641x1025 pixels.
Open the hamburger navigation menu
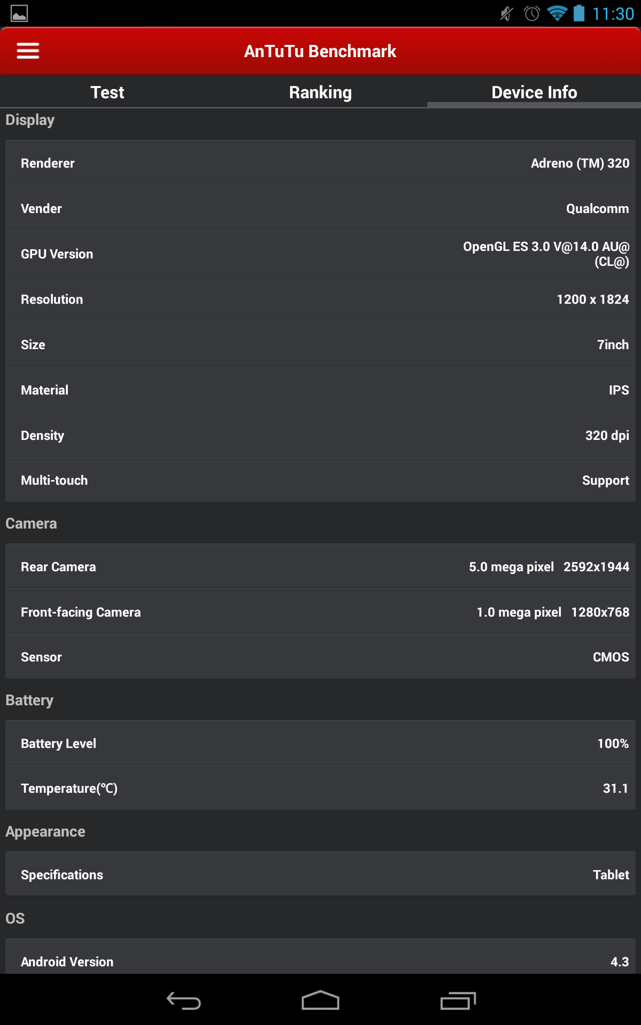[27, 50]
